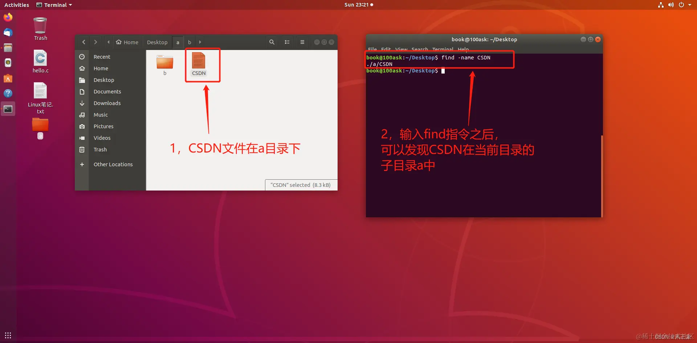Screen dimensions: 697x343
Task: Open Desktop in Files sidebar
Action: pos(110,80)
